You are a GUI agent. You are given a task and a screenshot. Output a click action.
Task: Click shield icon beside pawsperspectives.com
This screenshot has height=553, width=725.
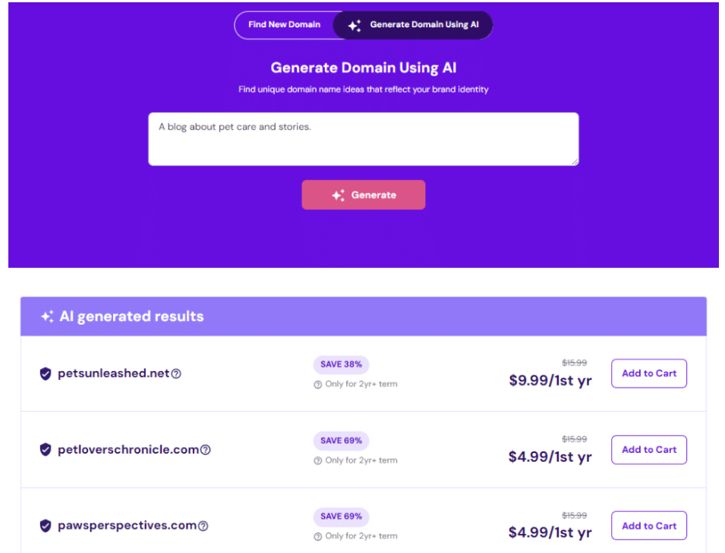coord(46,526)
